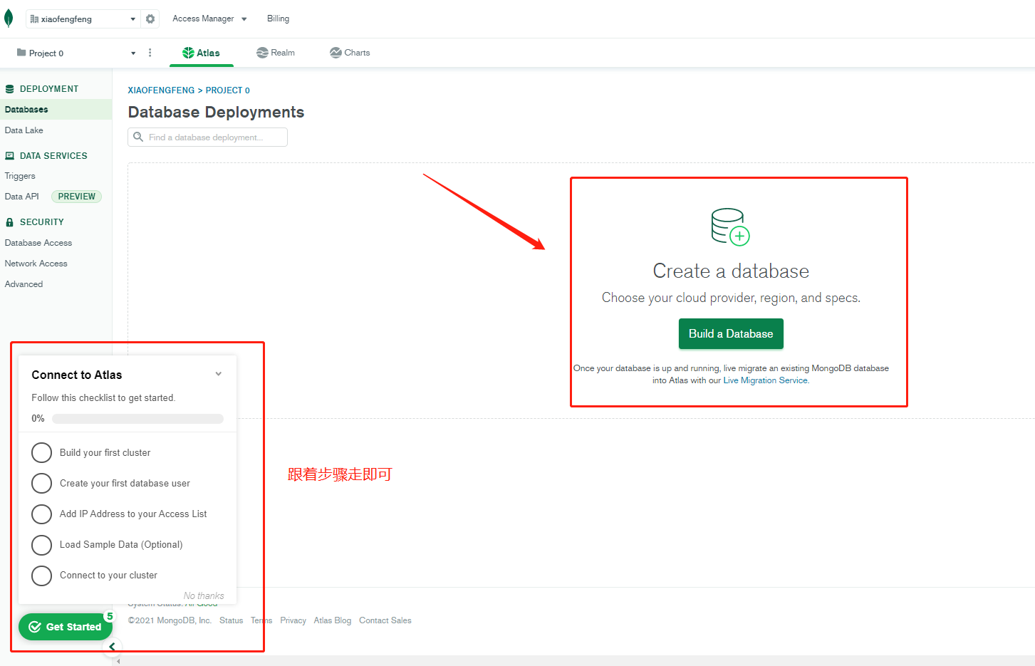Click Create your first database user text
The width and height of the screenshot is (1035, 666).
click(x=125, y=483)
